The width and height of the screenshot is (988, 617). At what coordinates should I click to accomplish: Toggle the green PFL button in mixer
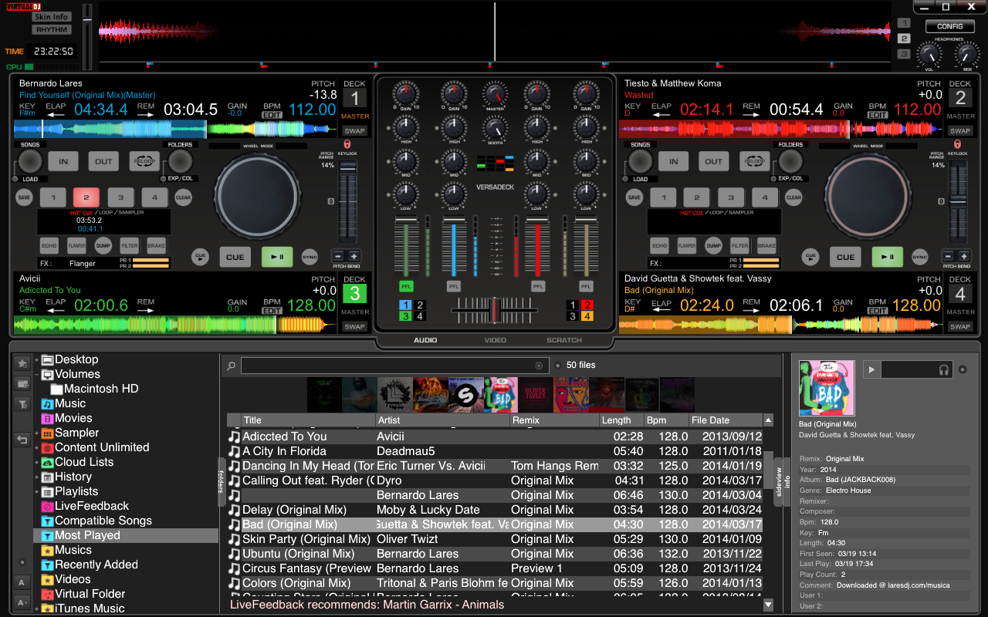(406, 286)
